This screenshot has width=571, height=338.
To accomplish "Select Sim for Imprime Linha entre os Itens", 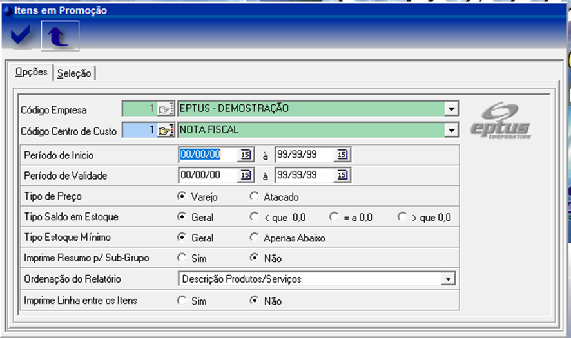I will coord(182,301).
